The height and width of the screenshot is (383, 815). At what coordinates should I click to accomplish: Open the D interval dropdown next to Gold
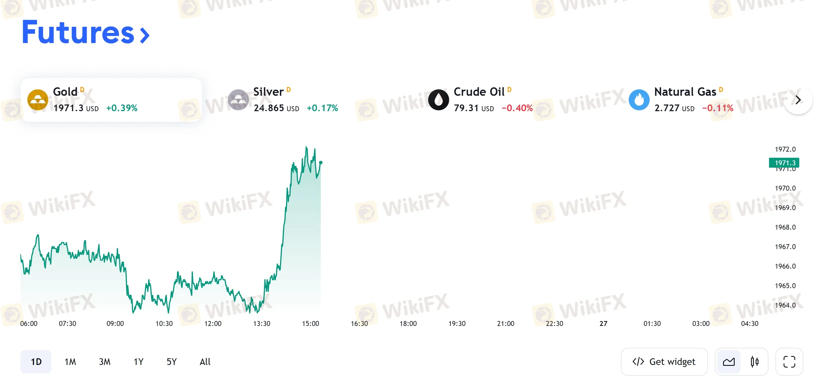pyautogui.click(x=83, y=90)
